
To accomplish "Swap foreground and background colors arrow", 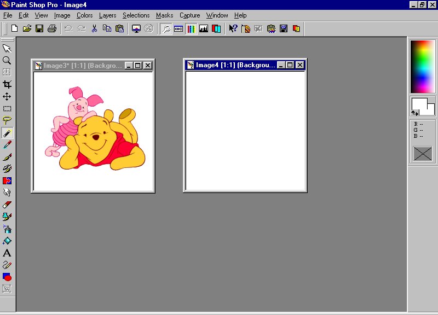I will click(415, 113).
